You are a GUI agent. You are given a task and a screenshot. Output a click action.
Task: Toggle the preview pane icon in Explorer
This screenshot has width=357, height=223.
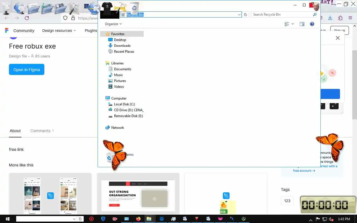(302, 24)
